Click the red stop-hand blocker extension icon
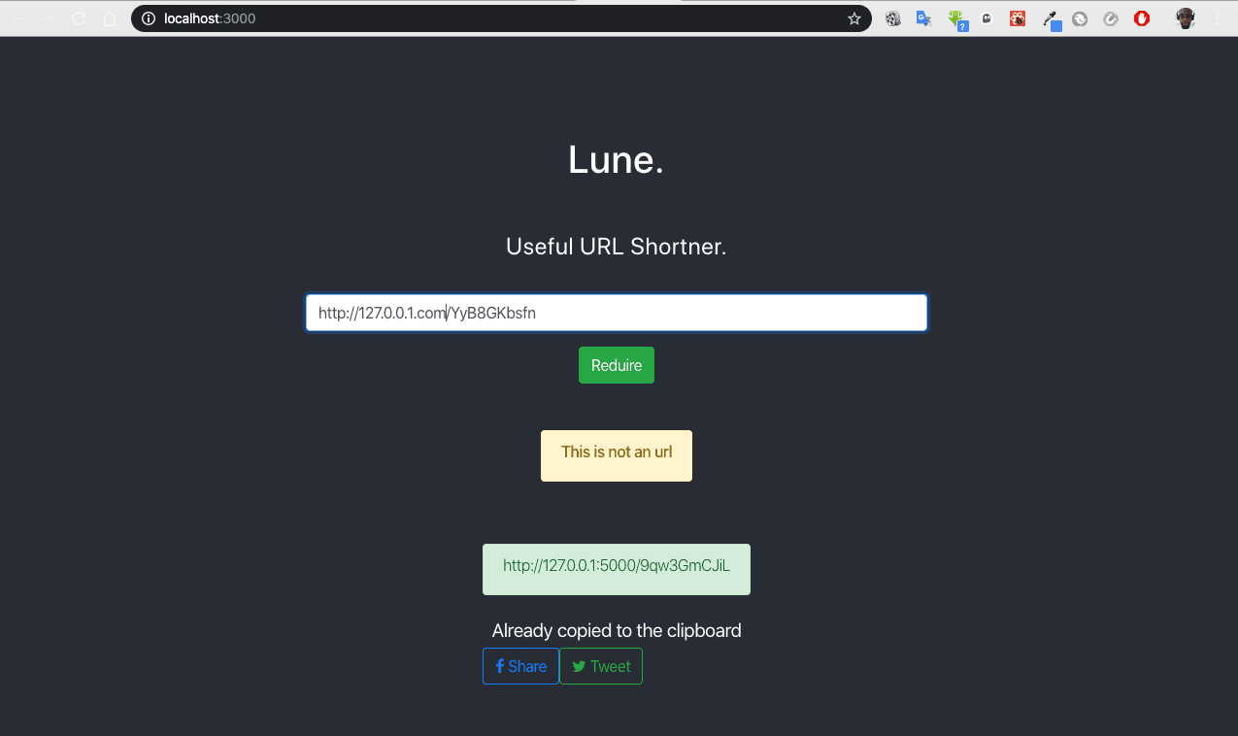This screenshot has width=1238, height=736. [1142, 17]
